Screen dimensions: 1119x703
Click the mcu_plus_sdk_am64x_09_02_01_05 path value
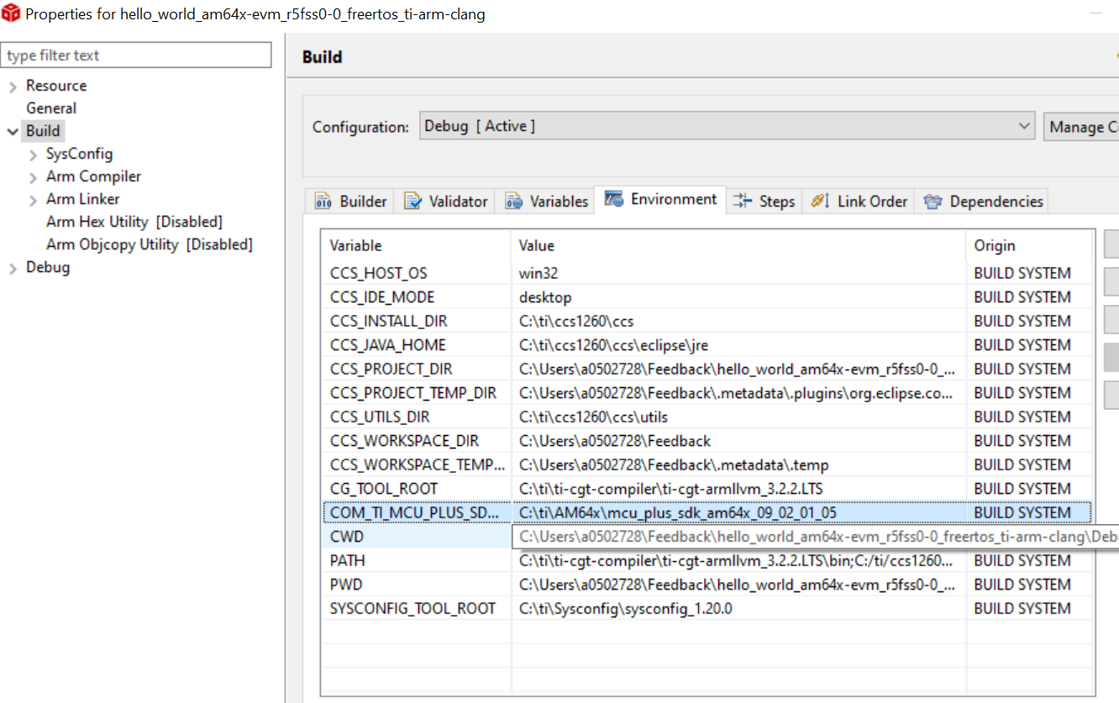point(678,512)
